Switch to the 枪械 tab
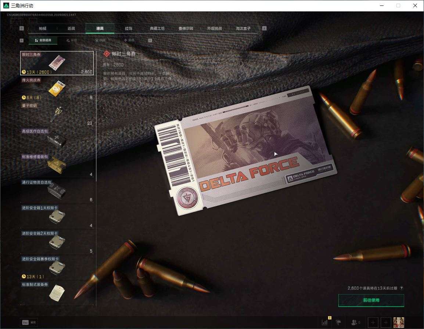Image resolution: width=424 pixels, height=329 pixels. pyautogui.click(x=43, y=28)
